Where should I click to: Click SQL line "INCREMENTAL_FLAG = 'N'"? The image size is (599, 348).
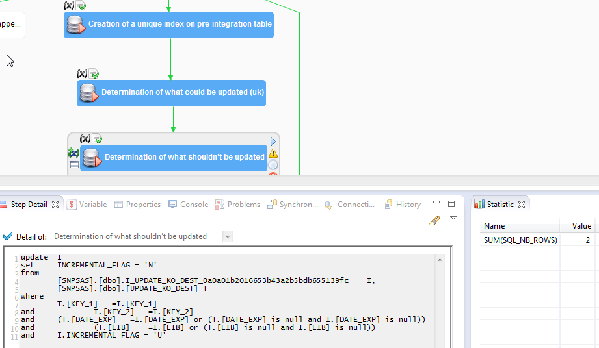pos(107,265)
